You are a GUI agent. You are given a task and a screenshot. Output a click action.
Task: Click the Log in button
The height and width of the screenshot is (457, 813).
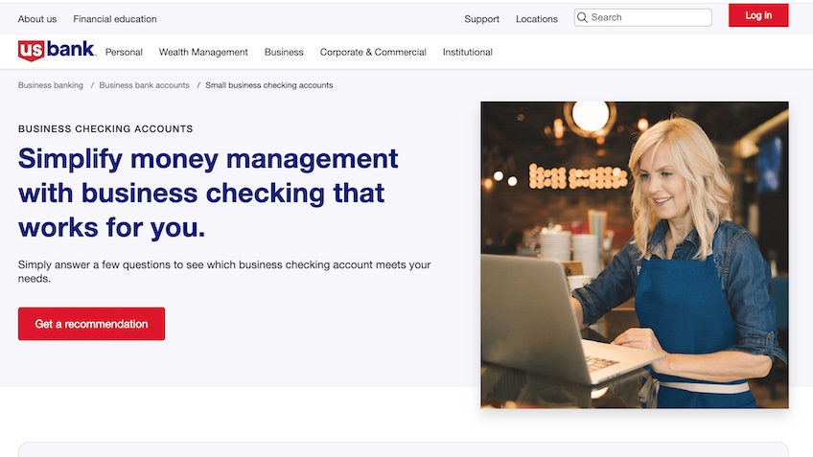click(758, 15)
